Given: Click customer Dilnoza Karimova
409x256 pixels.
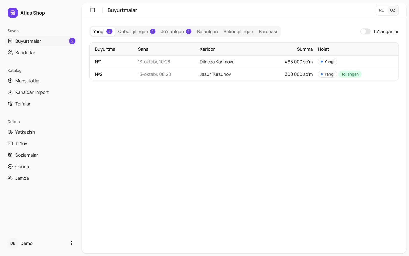Looking at the screenshot, I should (x=217, y=62).
